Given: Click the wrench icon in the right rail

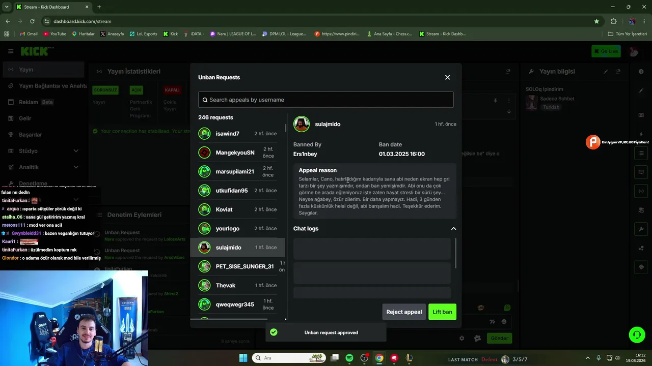Looking at the screenshot, I should tap(641, 229).
